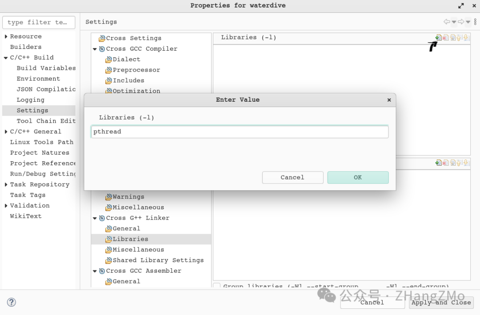480x315 pixels.
Task: Select Linux Tools Path page
Action: coord(42,142)
